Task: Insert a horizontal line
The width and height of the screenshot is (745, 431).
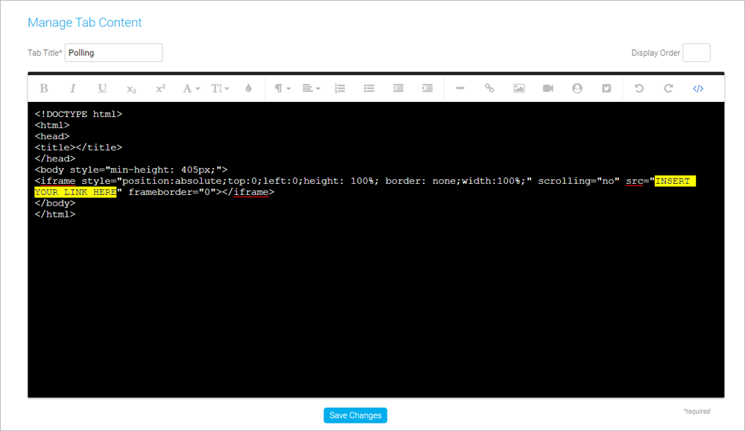Action: pyautogui.click(x=460, y=89)
